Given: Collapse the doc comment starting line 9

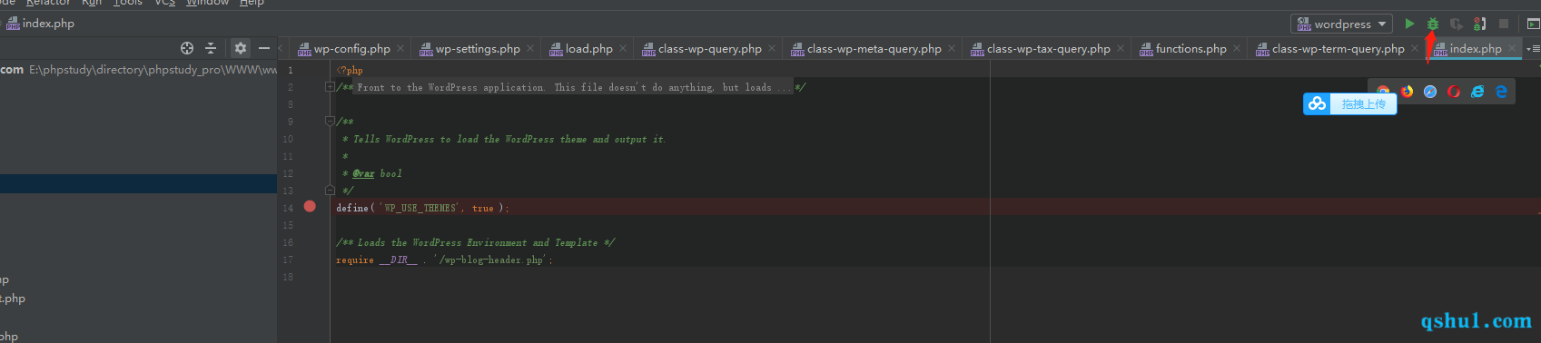Looking at the screenshot, I should [x=330, y=121].
